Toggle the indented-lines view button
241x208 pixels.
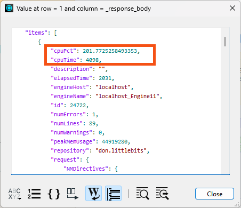tap(114, 194)
